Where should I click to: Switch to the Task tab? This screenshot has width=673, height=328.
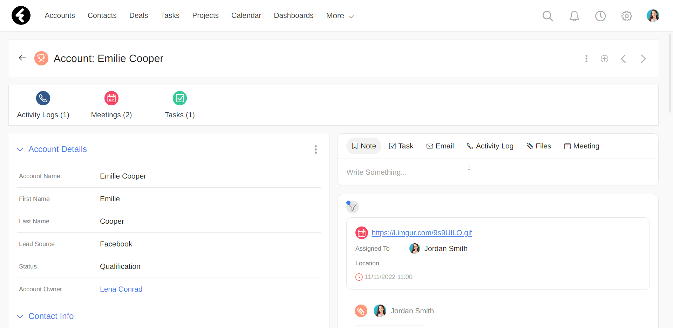[x=401, y=146]
